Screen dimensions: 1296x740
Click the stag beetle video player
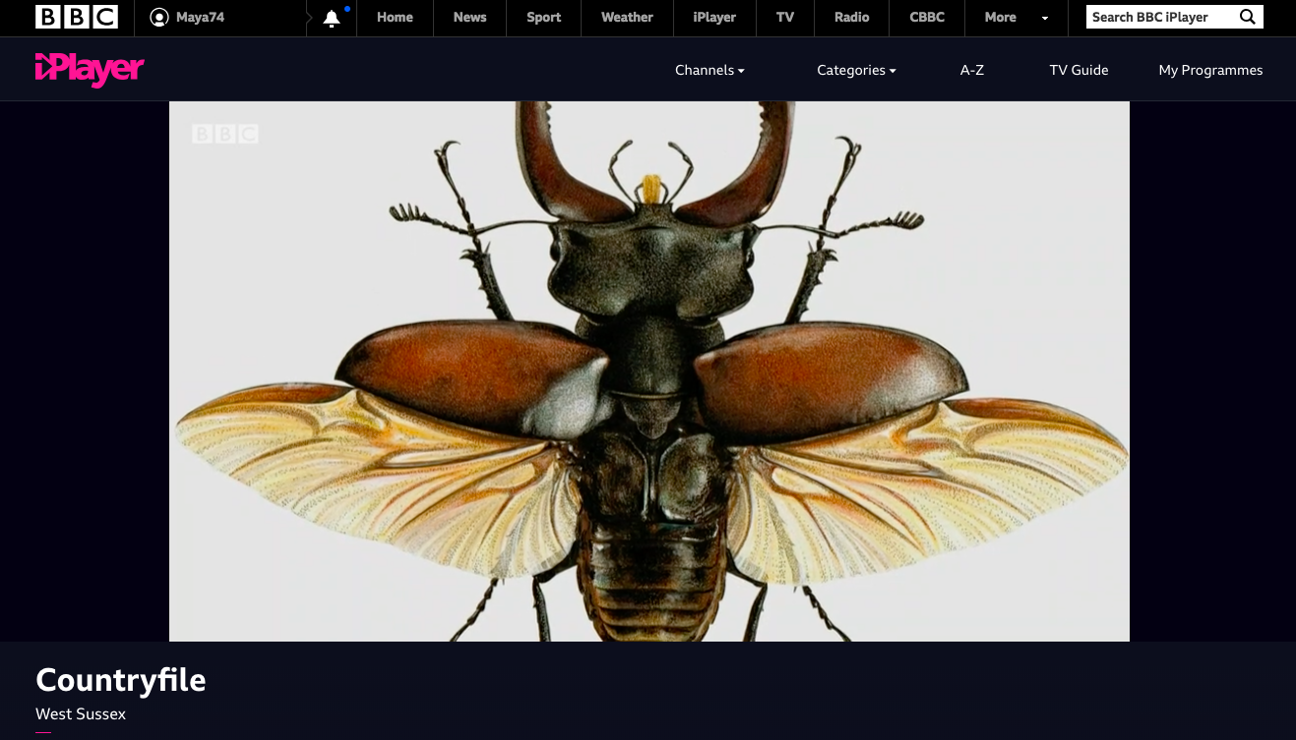(649, 371)
